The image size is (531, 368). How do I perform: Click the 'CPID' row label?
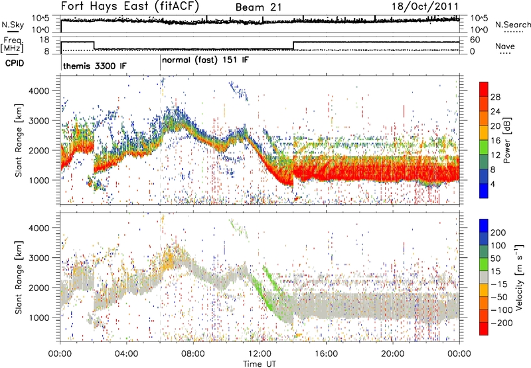(x=15, y=63)
